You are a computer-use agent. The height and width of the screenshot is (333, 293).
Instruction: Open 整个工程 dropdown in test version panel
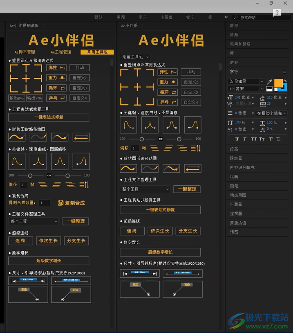[34, 221]
